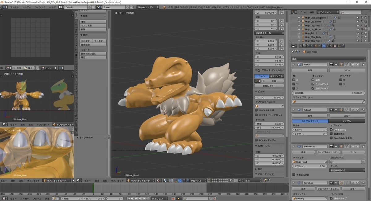The image size is (371, 201).
Task: Click the pivot point selector in 3D view header
Action: tap(166, 180)
